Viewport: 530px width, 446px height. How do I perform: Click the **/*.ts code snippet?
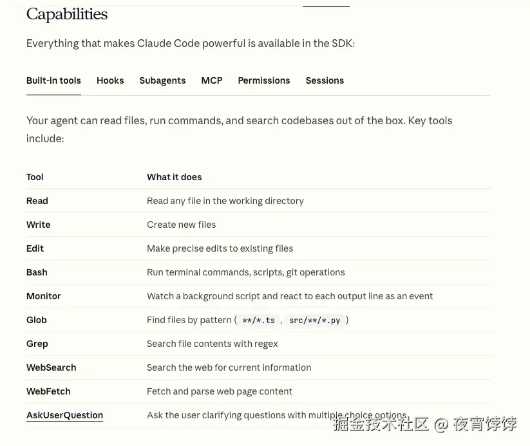pyautogui.click(x=259, y=320)
